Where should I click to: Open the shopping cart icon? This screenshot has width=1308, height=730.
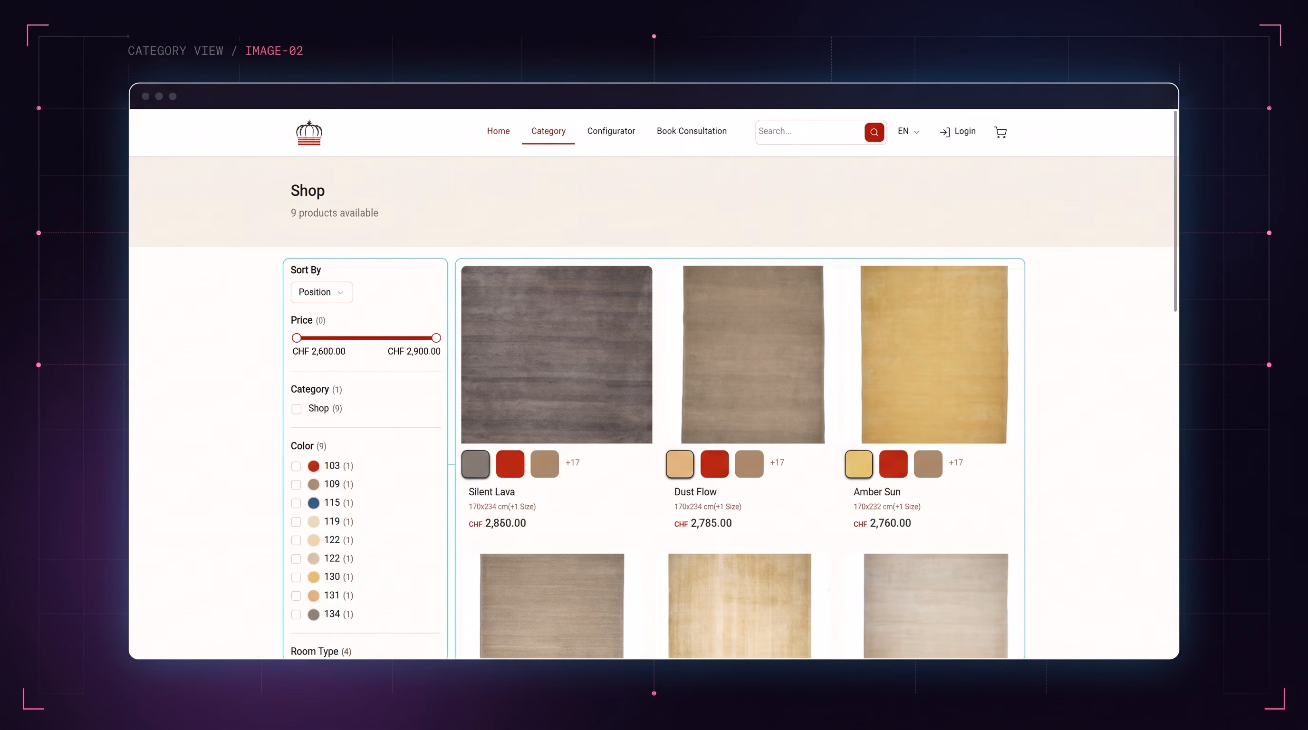click(1000, 132)
